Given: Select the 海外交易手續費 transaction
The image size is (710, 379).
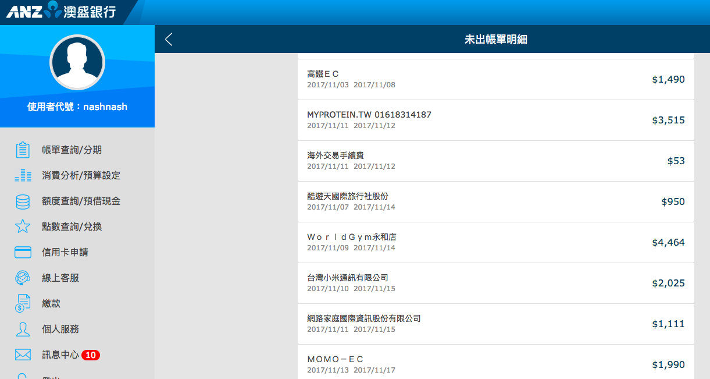Looking at the screenshot, I should (496, 161).
